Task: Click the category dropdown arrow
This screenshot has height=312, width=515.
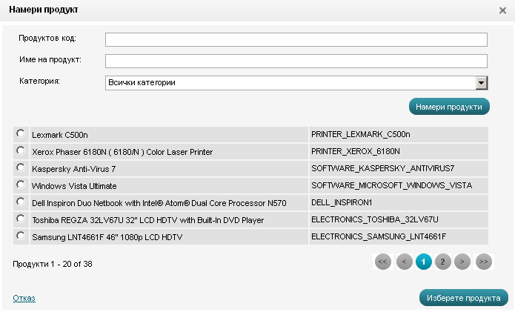Action: pyautogui.click(x=481, y=82)
